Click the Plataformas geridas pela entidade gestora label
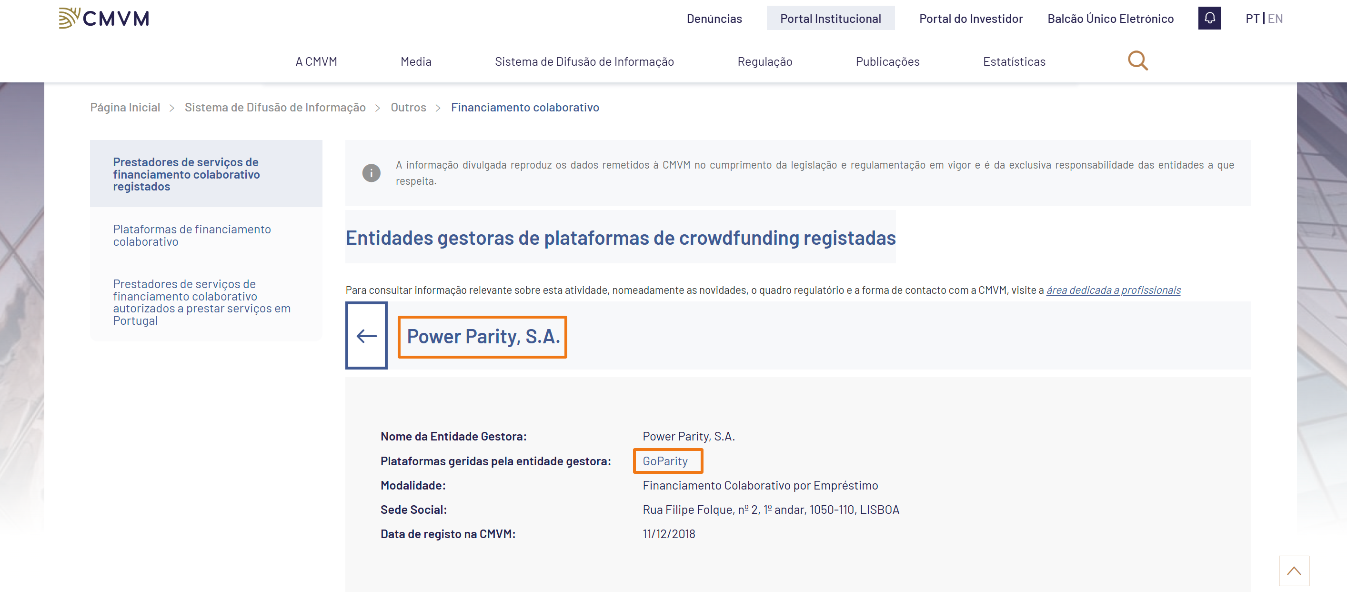Image resolution: width=1347 pixels, height=600 pixels. click(496, 461)
